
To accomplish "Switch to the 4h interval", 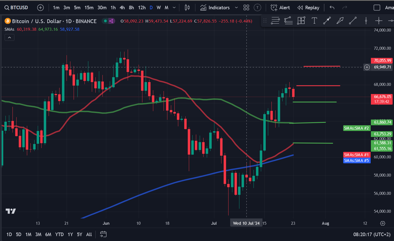I will point(122,8).
